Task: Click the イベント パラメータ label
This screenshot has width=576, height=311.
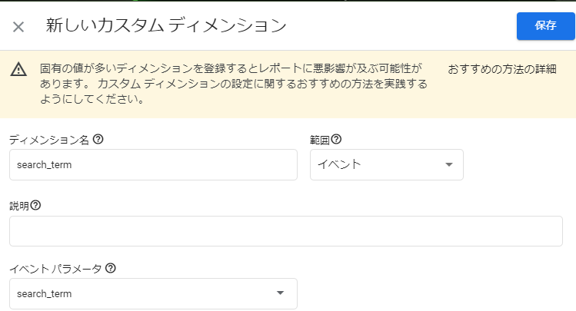Action: [x=55, y=268]
